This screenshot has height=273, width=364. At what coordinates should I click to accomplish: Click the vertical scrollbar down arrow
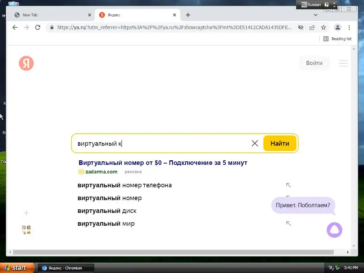(354, 246)
